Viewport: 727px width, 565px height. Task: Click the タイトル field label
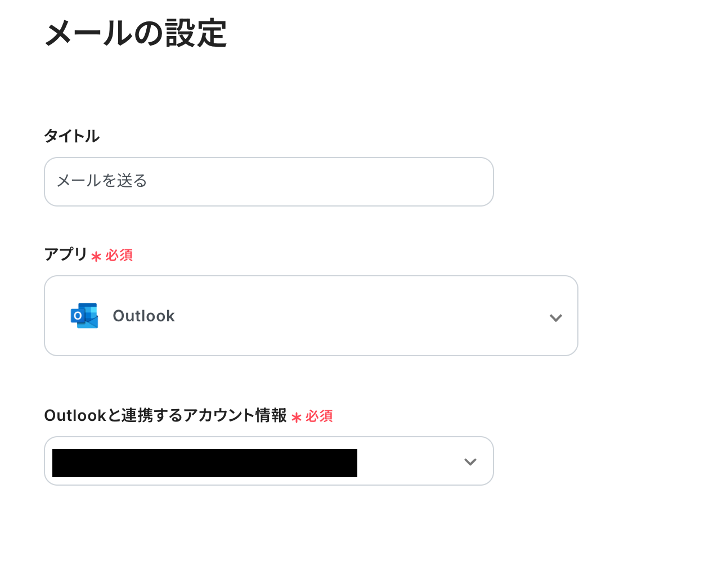pyautogui.click(x=71, y=136)
